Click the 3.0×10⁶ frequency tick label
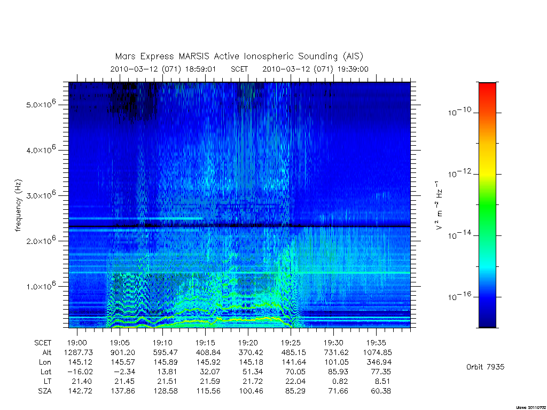 point(41,194)
